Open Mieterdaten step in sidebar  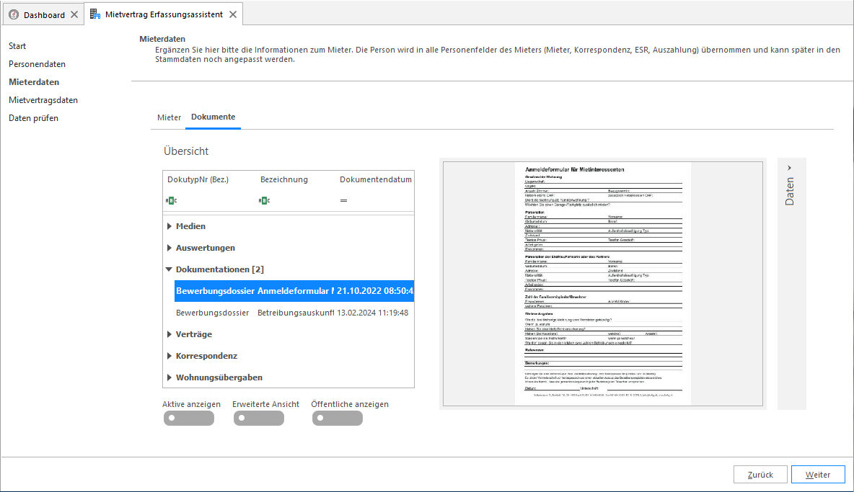pos(34,82)
